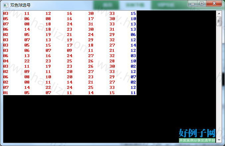
Task: Select blue number 06 in row 02 05 19
Action: point(133,34)
